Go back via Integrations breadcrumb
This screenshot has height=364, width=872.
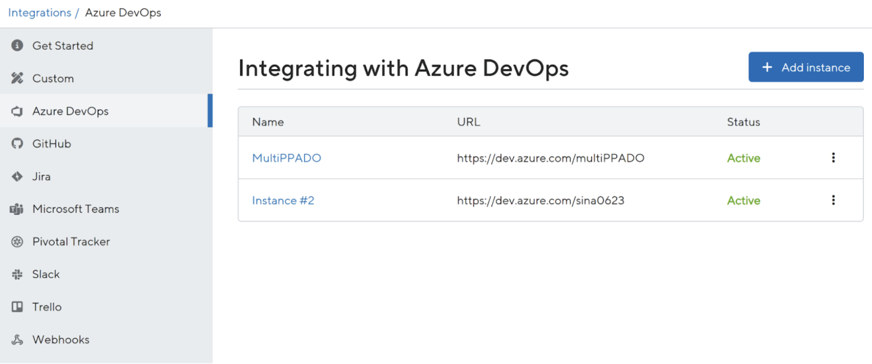click(40, 13)
